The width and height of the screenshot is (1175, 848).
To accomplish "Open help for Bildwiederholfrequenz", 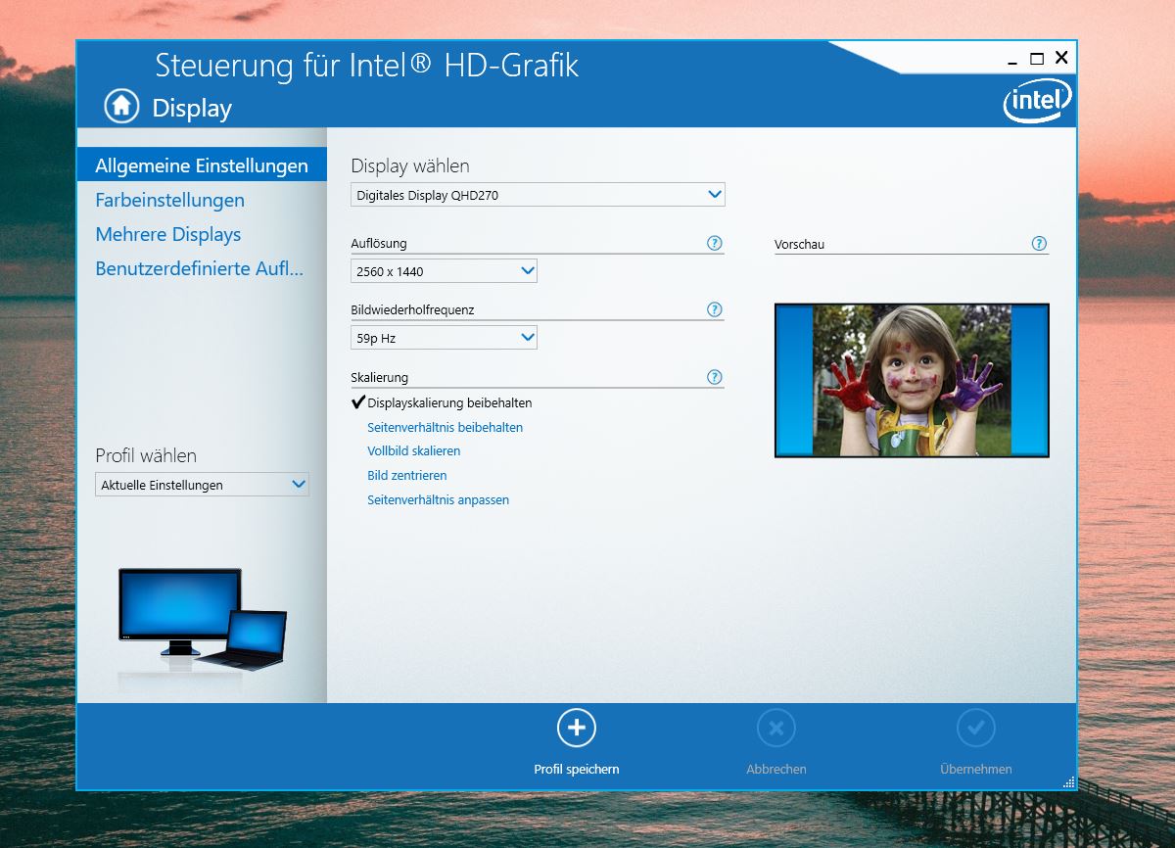I will [x=715, y=309].
